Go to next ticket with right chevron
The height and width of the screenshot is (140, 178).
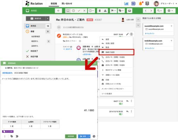(x=151, y=11)
